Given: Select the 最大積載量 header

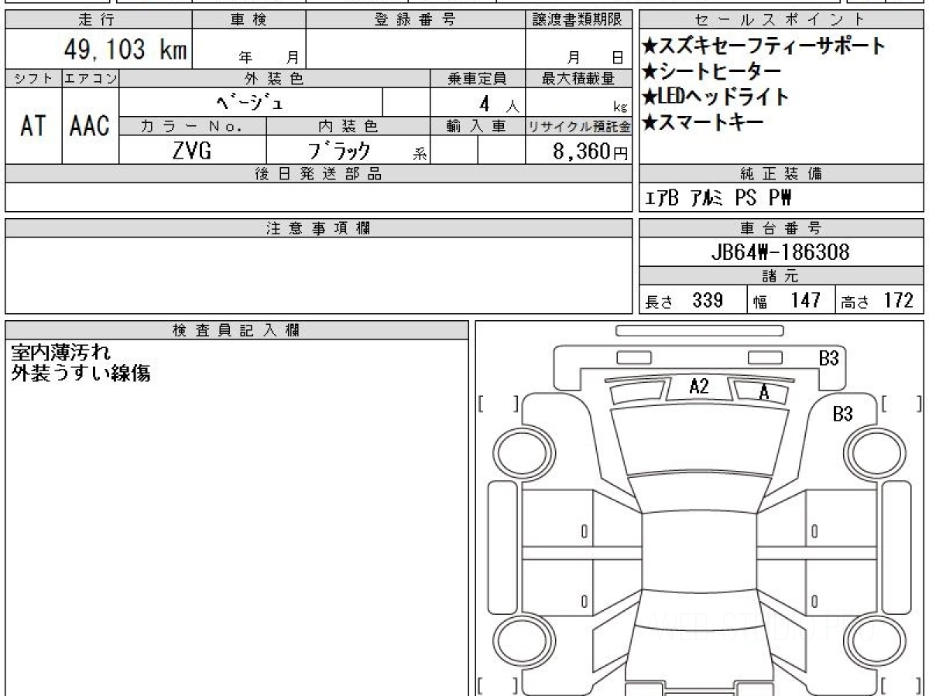Looking at the screenshot, I should click(x=578, y=79).
